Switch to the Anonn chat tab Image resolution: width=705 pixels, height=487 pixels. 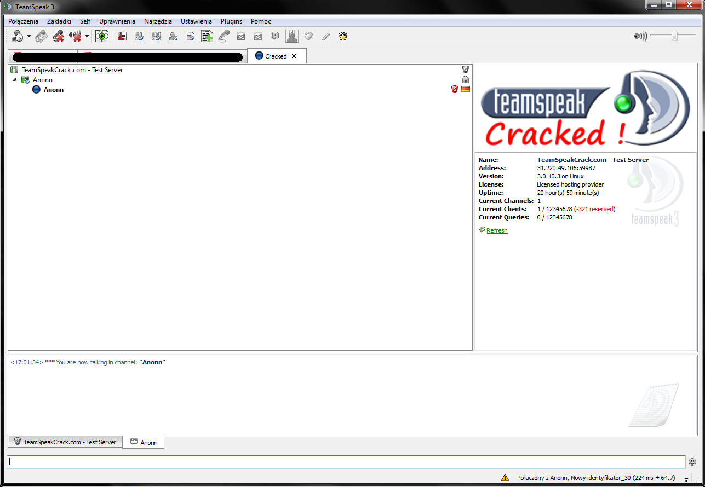coord(144,442)
